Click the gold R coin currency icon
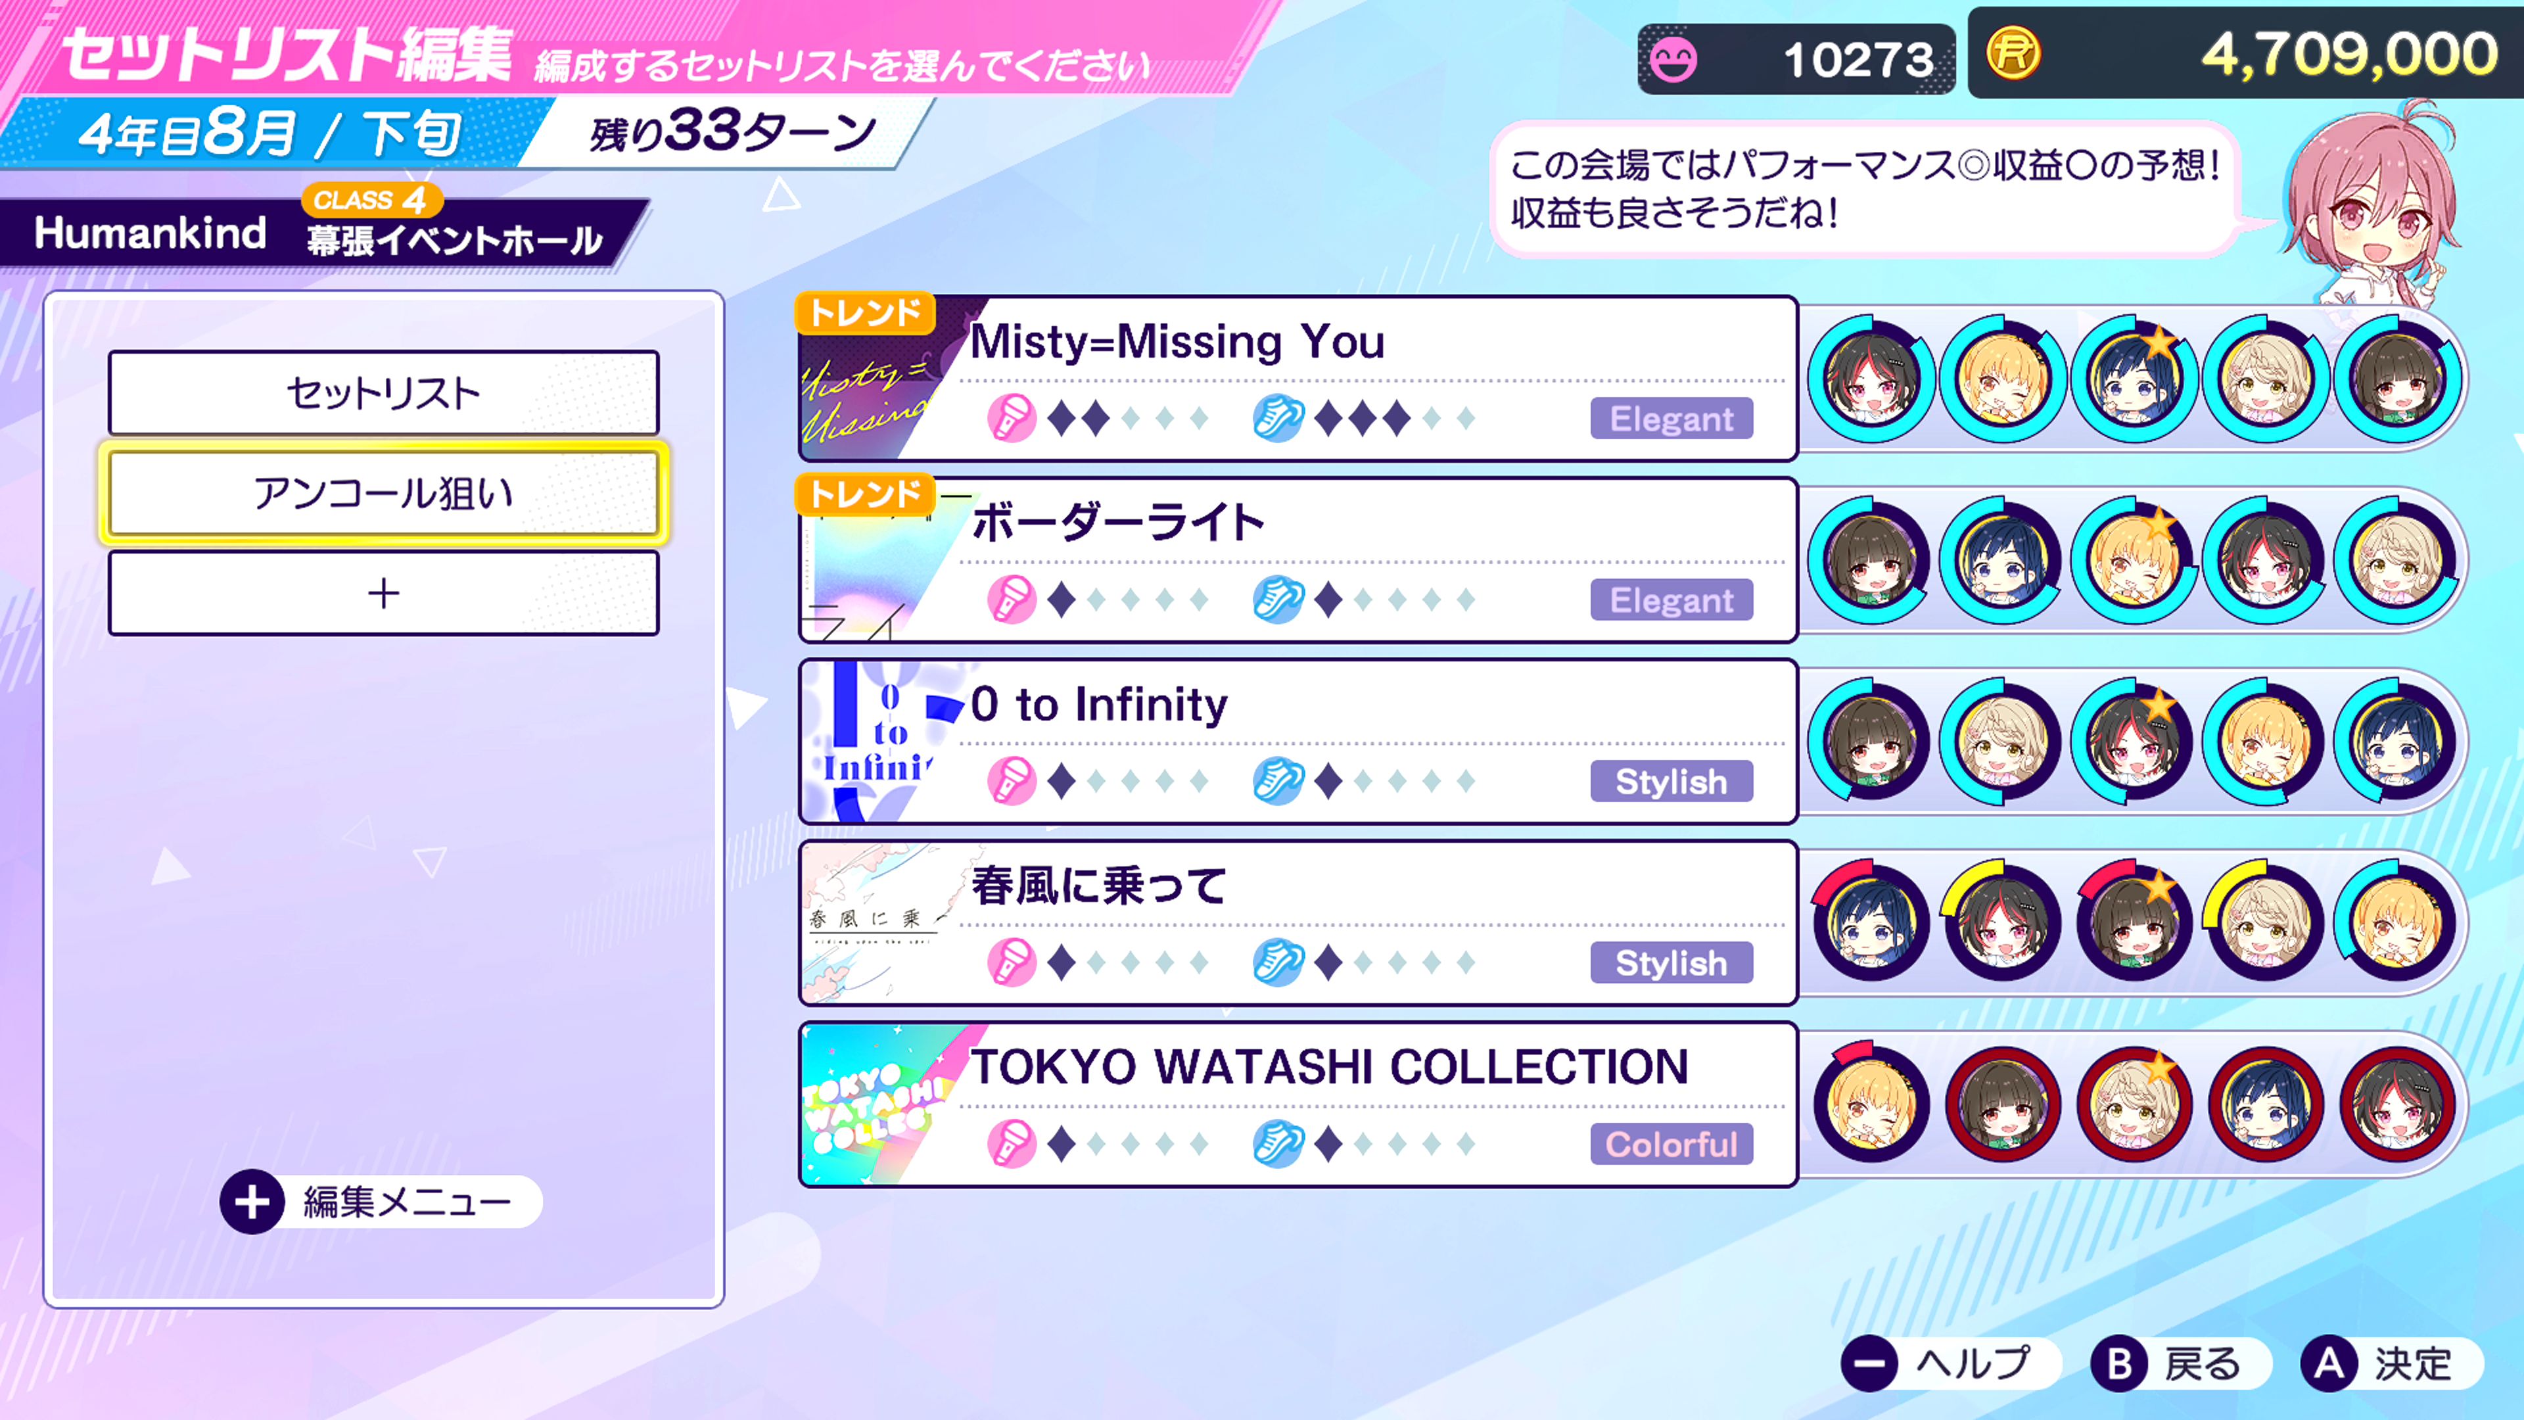Screen dimensions: 2524x1420 2013,52
